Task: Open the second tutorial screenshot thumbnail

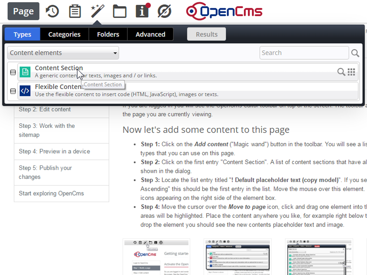Action: point(238,257)
